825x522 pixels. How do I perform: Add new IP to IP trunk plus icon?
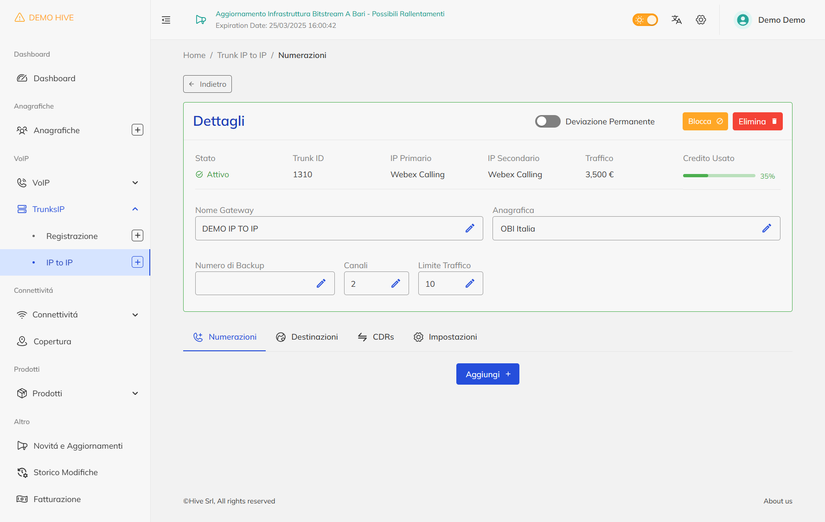[137, 262]
